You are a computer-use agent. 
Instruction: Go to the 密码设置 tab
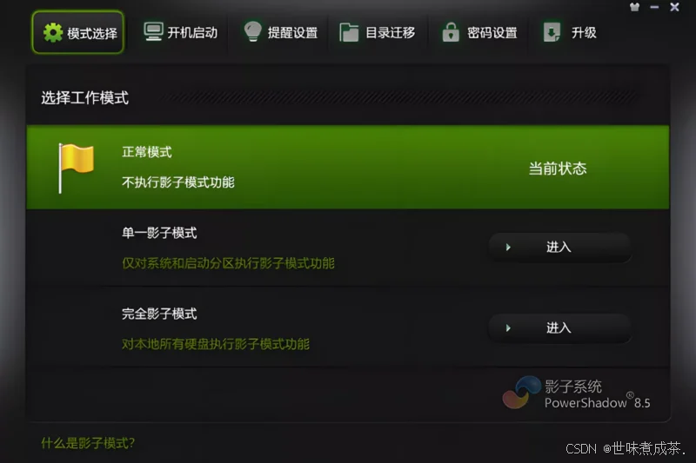(479, 32)
